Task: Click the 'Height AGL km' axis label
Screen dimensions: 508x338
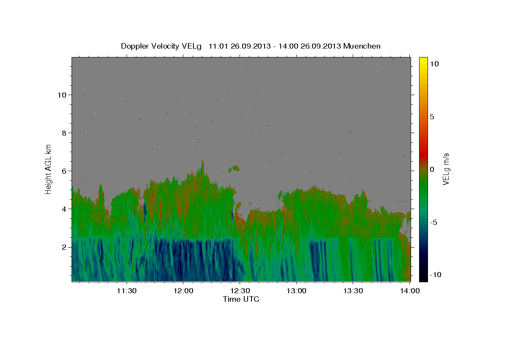Action: (x=49, y=169)
